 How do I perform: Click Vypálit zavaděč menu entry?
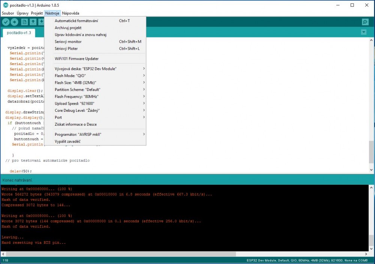(67, 141)
